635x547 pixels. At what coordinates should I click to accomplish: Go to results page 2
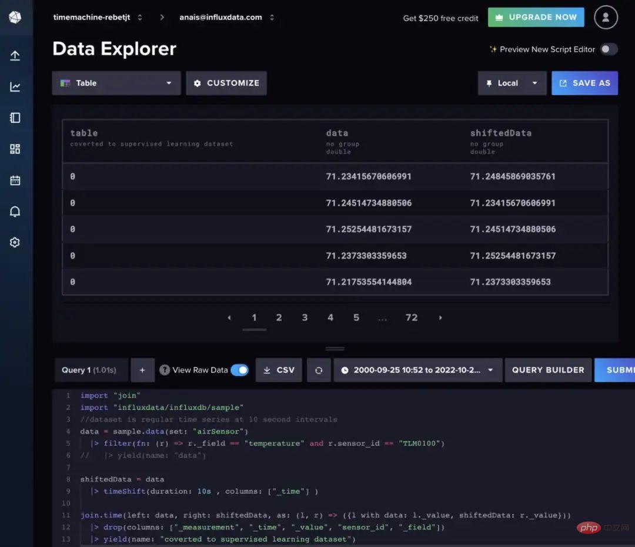coord(279,318)
